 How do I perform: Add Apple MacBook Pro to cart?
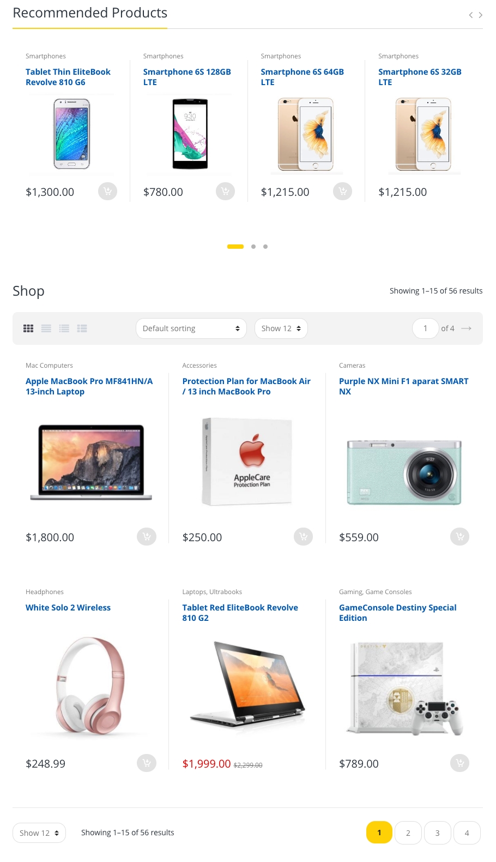[147, 537]
